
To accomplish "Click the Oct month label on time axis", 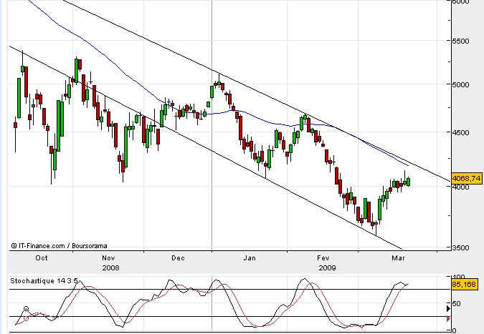I will (x=42, y=258).
